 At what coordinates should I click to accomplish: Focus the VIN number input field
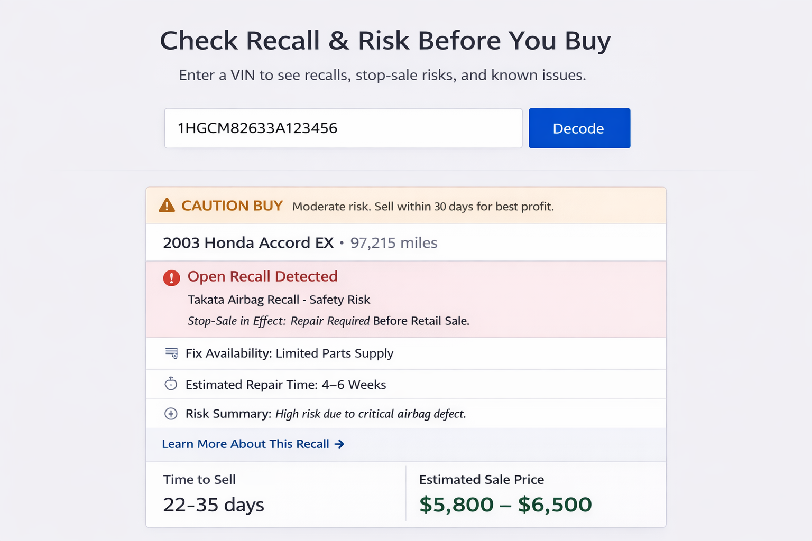pos(343,128)
